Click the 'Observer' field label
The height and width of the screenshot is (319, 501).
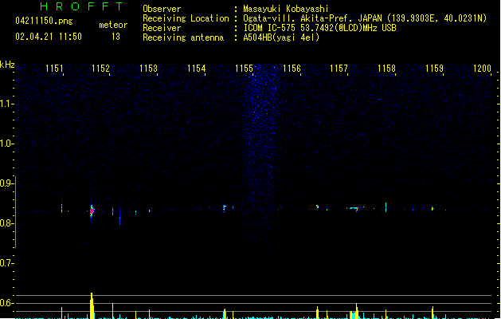pos(162,9)
